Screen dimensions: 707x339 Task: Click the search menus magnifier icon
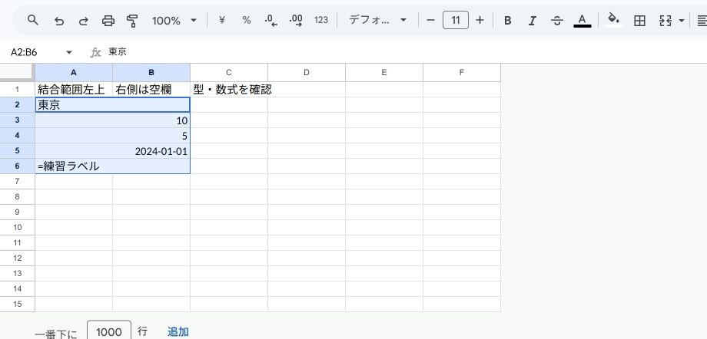(32, 20)
